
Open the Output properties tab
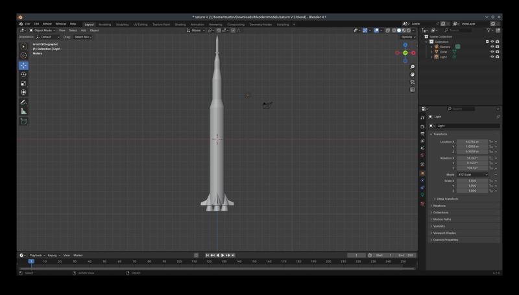[x=422, y=134]
